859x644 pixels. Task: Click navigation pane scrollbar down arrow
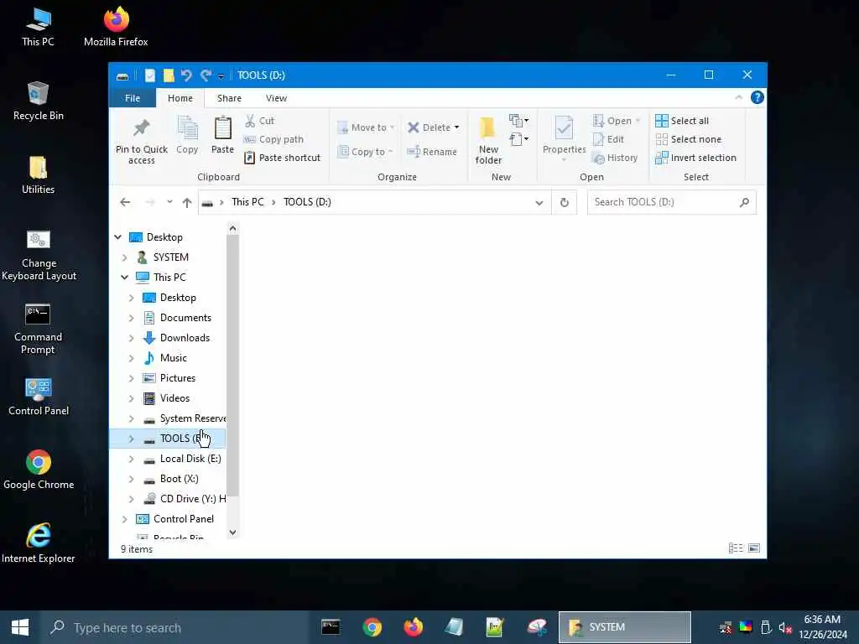coord(233,532)
